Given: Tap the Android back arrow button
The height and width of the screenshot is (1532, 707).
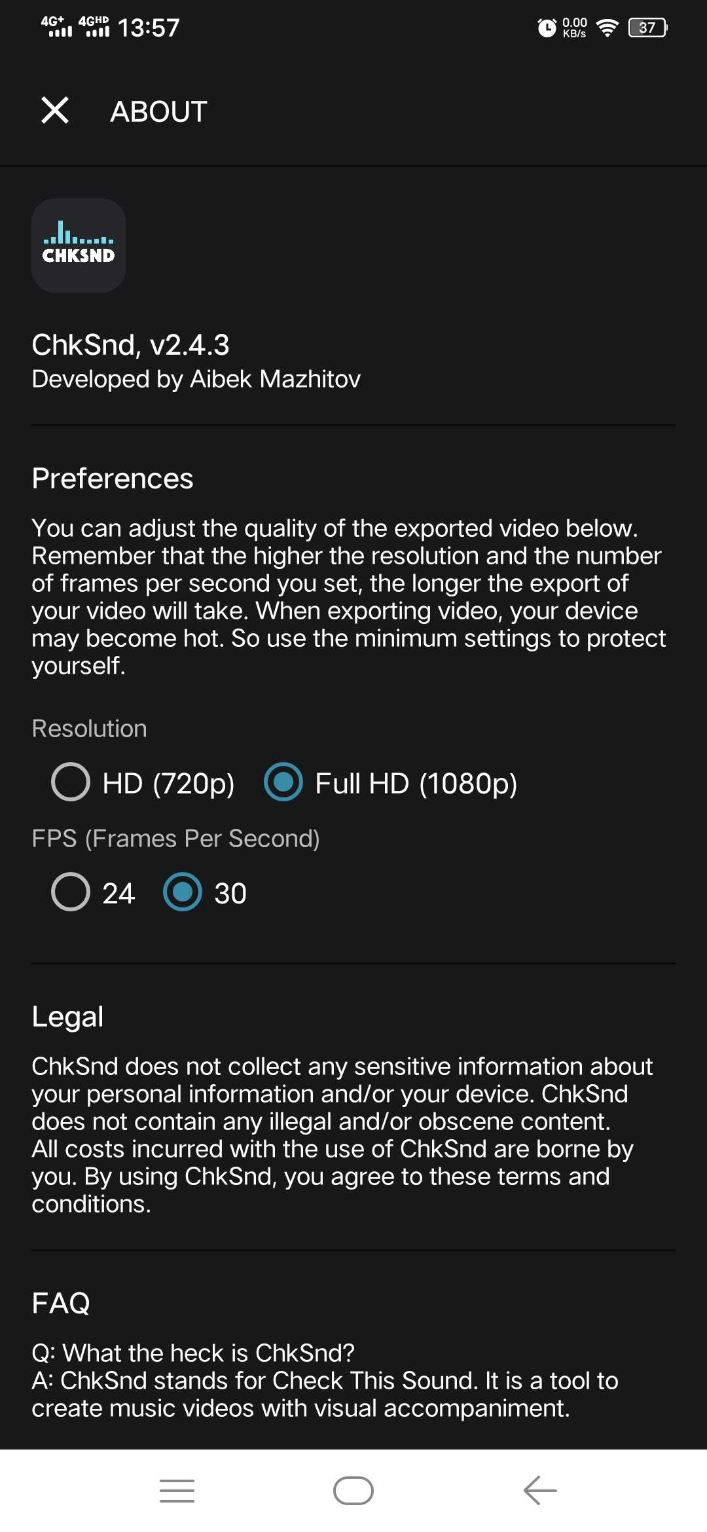Looking at the screenshot, I should click(x=540, y=1491).
